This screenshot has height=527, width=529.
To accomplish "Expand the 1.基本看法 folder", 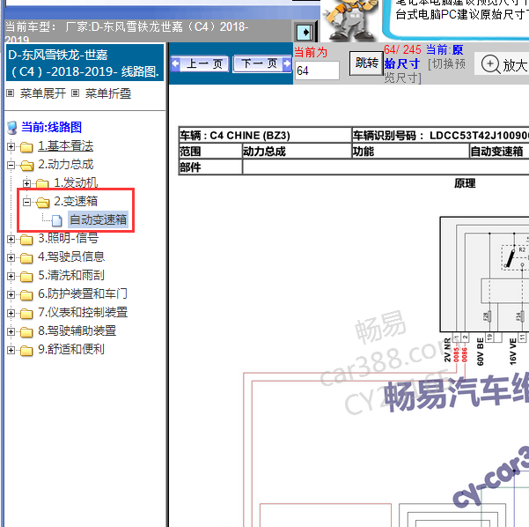I will (x=11, y=146).
